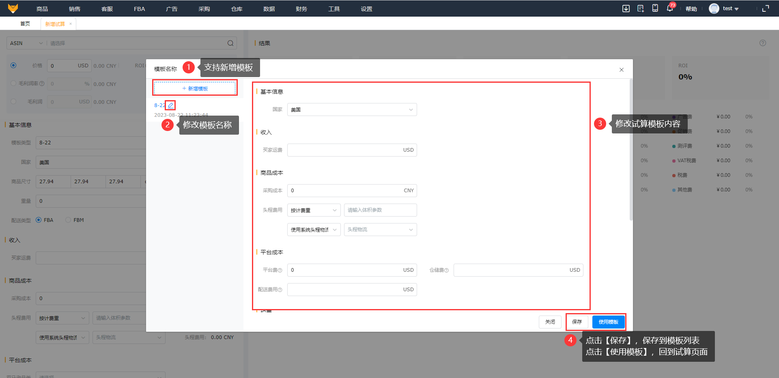The width and height of the screenshot is (779, 378).
Task: Toggle the fullscreen icon in header
Action: tap(766, 9)
